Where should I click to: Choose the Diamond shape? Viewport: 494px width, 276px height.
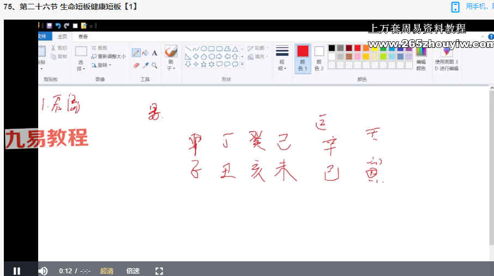(x=196, y=57)
